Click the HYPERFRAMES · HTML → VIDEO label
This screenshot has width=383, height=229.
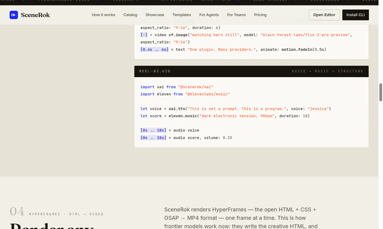coord(66,214)
